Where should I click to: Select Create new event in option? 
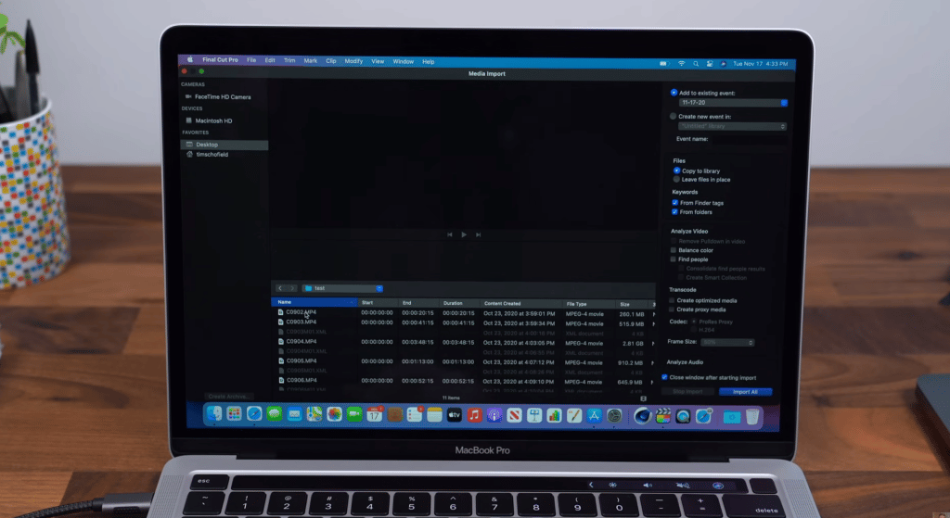674,116
